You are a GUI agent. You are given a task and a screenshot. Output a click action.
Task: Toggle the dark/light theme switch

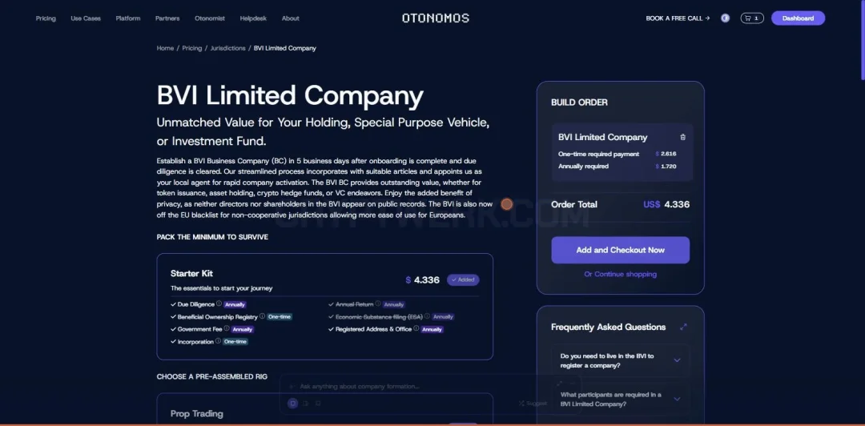click(725, 18)
